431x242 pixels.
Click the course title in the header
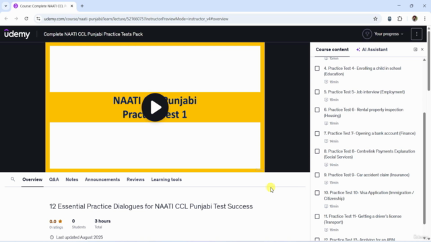(x=93, y=34)
